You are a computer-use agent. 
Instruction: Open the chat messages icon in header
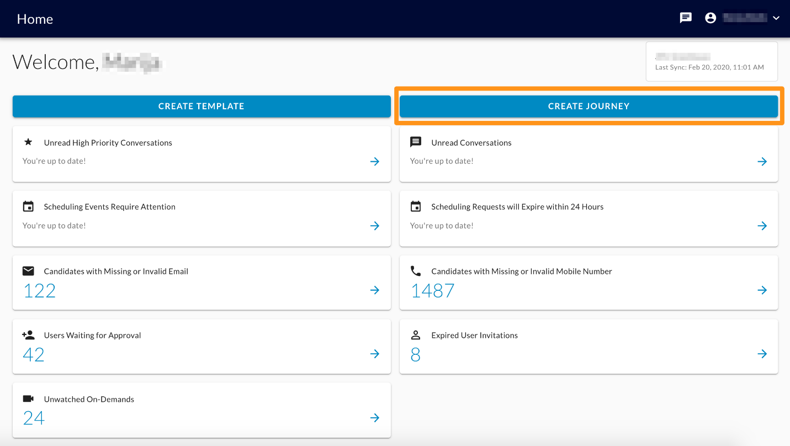point(686,18)
